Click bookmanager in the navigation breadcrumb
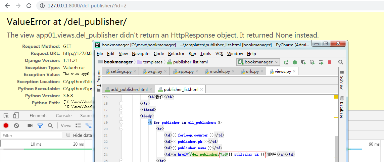The image size is (384, 162). pos(115,62)
